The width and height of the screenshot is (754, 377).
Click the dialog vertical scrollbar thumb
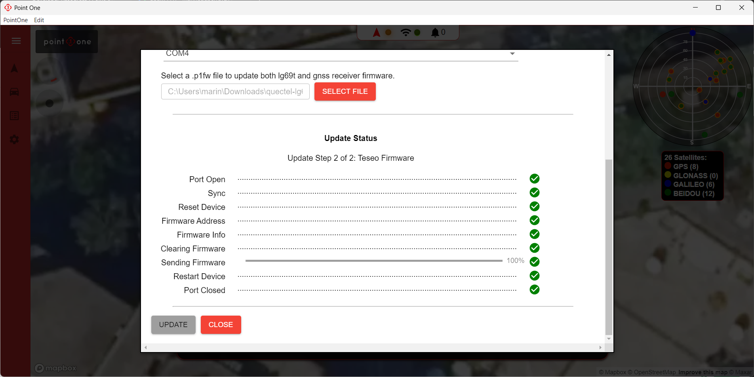[x=609, y=247]
